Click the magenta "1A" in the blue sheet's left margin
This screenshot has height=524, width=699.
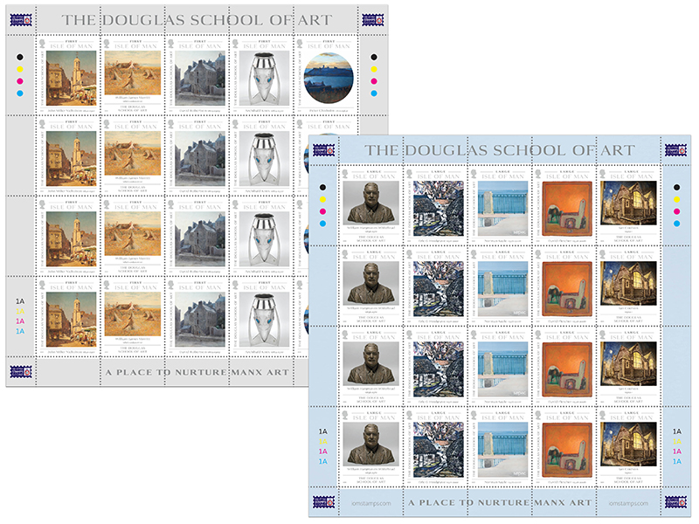coord(322,452)
